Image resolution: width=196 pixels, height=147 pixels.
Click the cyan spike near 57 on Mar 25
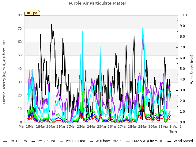click(100, 46)
